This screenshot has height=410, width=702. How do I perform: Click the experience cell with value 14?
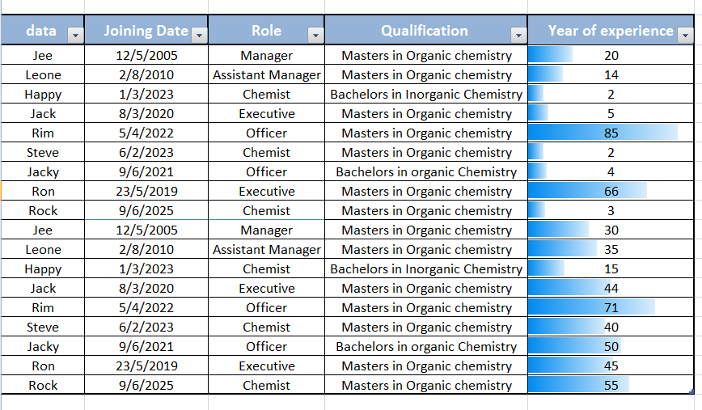tap(611, 74)
